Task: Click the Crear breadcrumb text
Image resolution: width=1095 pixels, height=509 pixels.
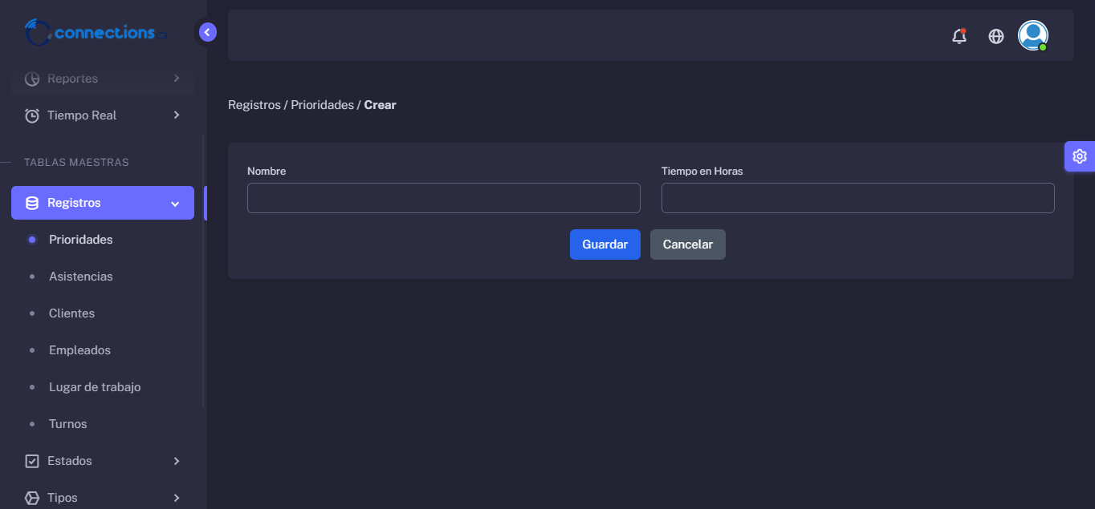Action: pyautogui.click(x=381, y=105)
